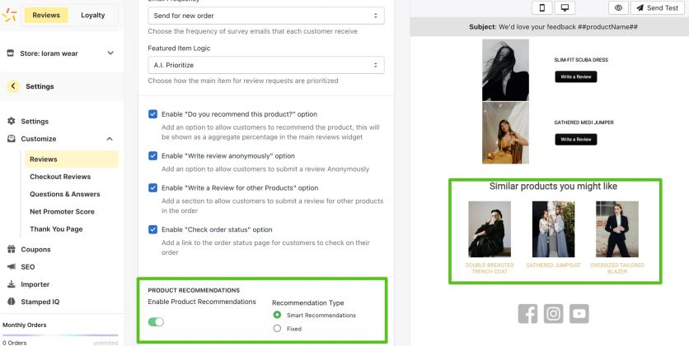Click the gear icon for Settings
Screen dimensions: 689x346
[12, 121]
